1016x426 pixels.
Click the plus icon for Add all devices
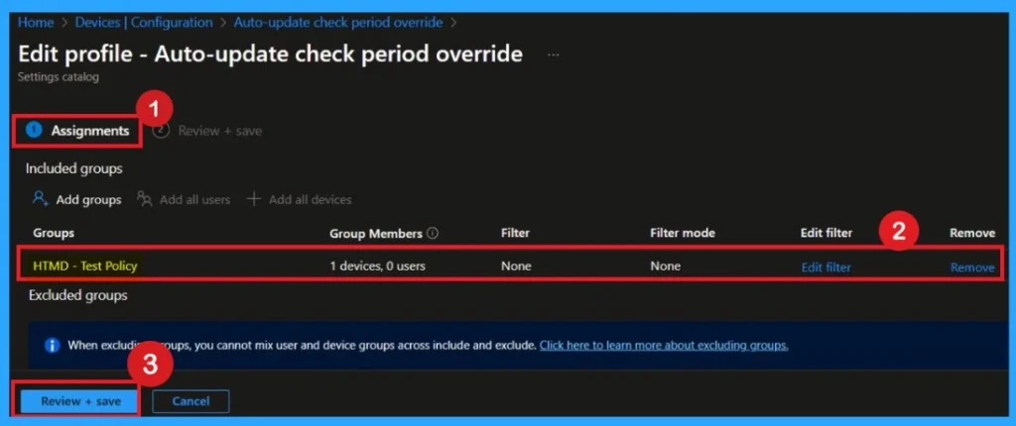point(254,199)
